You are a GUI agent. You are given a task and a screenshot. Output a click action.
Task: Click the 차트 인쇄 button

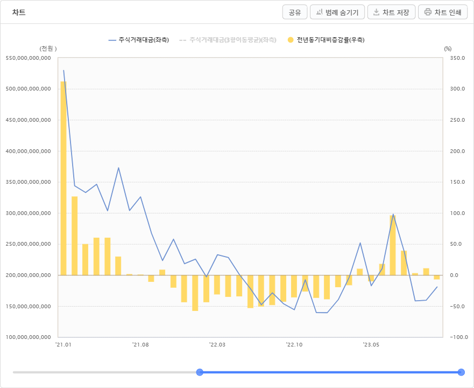[x=443, y=12]
